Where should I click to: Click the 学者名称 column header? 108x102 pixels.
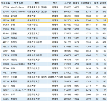[19, 3]
